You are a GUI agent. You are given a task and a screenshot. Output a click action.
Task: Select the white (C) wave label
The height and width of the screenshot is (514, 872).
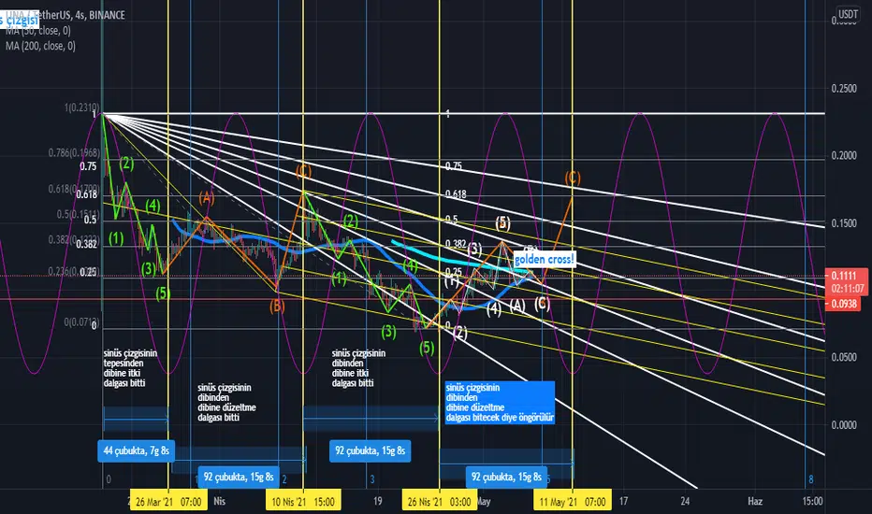543,304
